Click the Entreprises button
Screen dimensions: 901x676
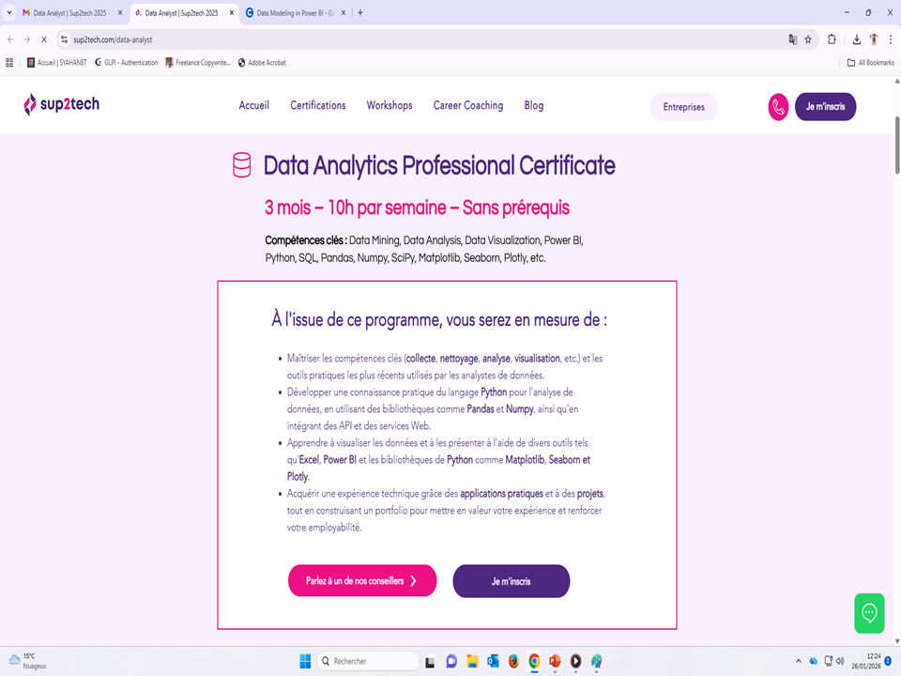[x=683, y=107]
